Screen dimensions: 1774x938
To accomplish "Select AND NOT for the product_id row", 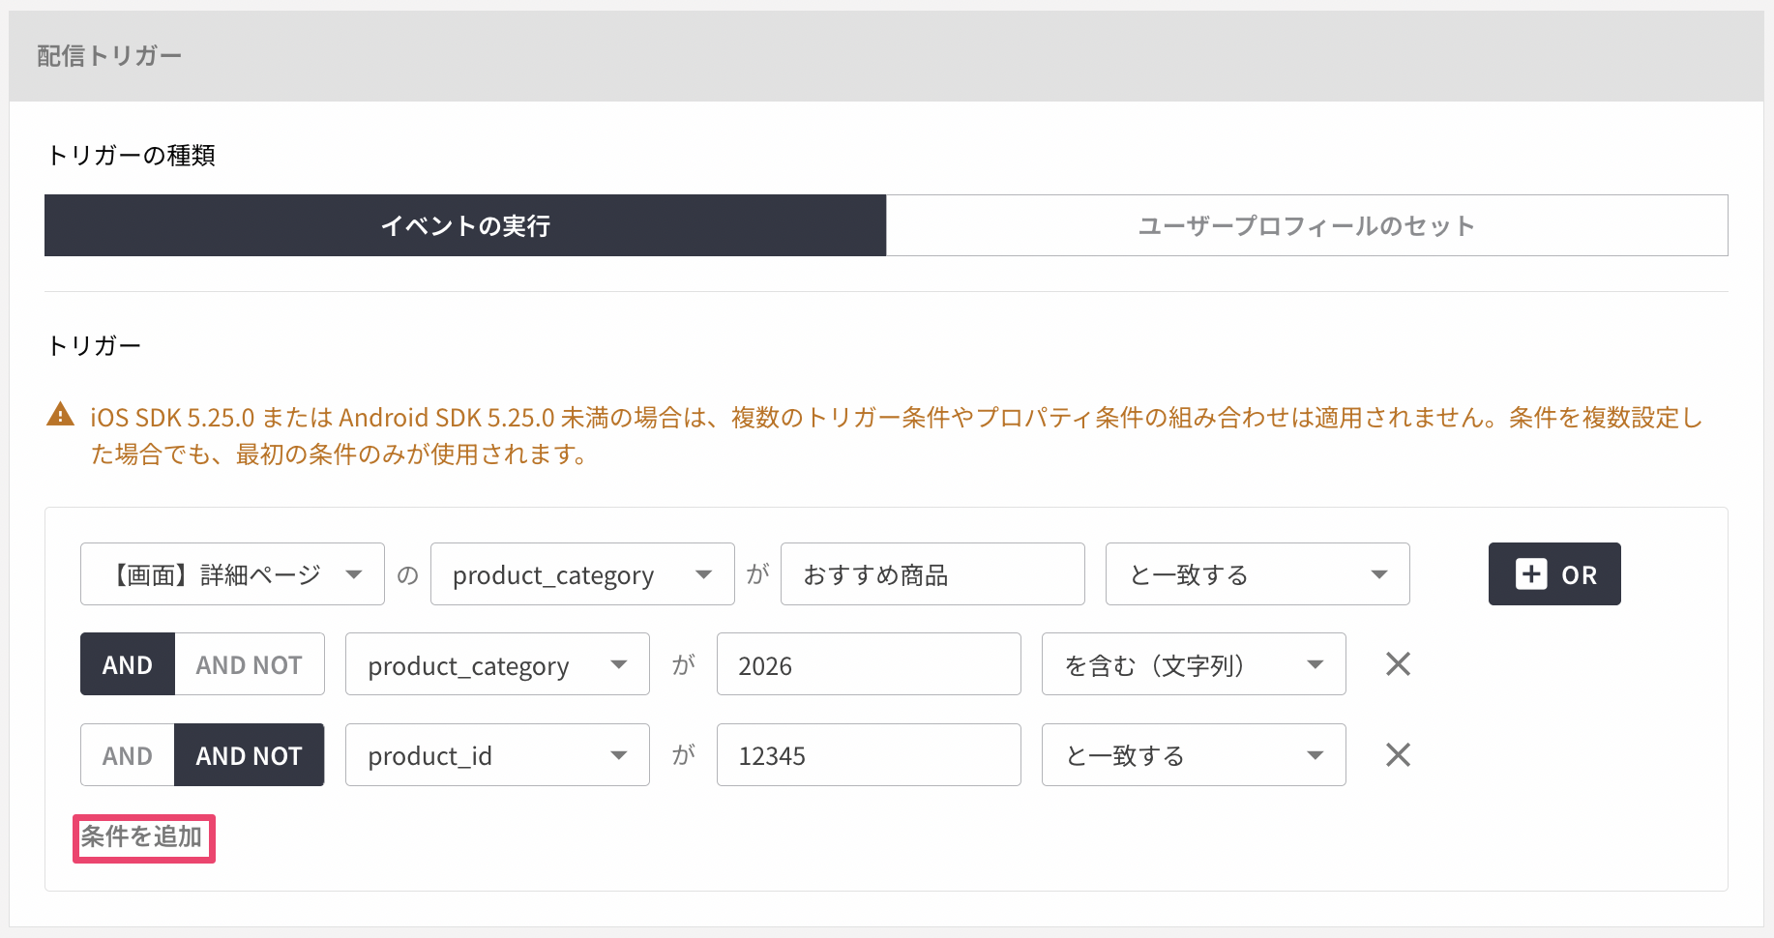I will pos(250,755).
